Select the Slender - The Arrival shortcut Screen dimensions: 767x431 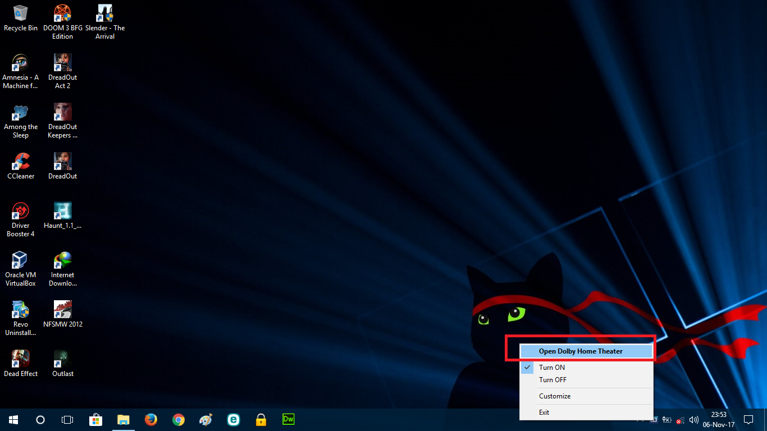105,22
